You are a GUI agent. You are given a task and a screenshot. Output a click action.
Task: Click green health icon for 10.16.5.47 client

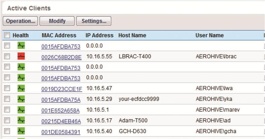21,88
